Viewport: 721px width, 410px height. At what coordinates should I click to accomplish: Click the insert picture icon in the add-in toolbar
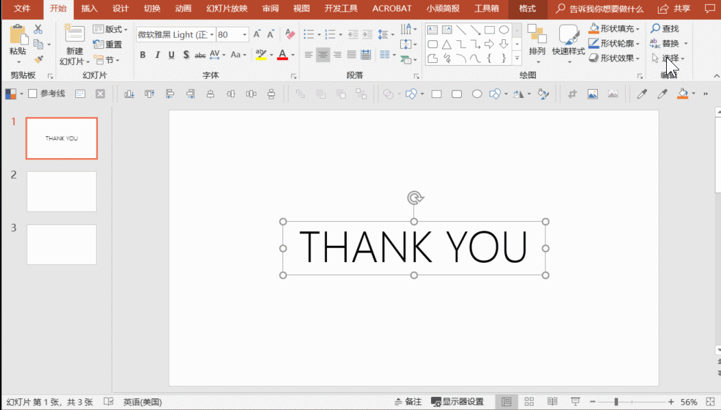point(592,94)
